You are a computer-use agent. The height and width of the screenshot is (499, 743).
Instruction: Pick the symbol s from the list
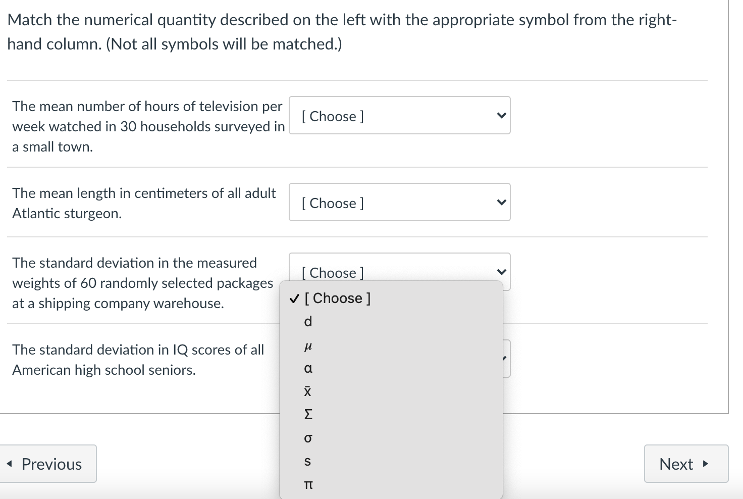[307, 461]
